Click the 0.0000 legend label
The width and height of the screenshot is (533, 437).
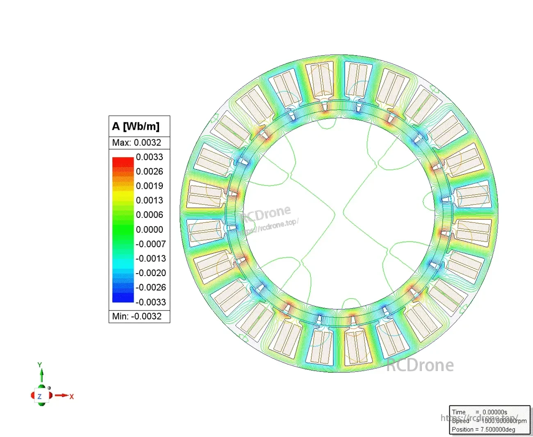coord(149,229)
